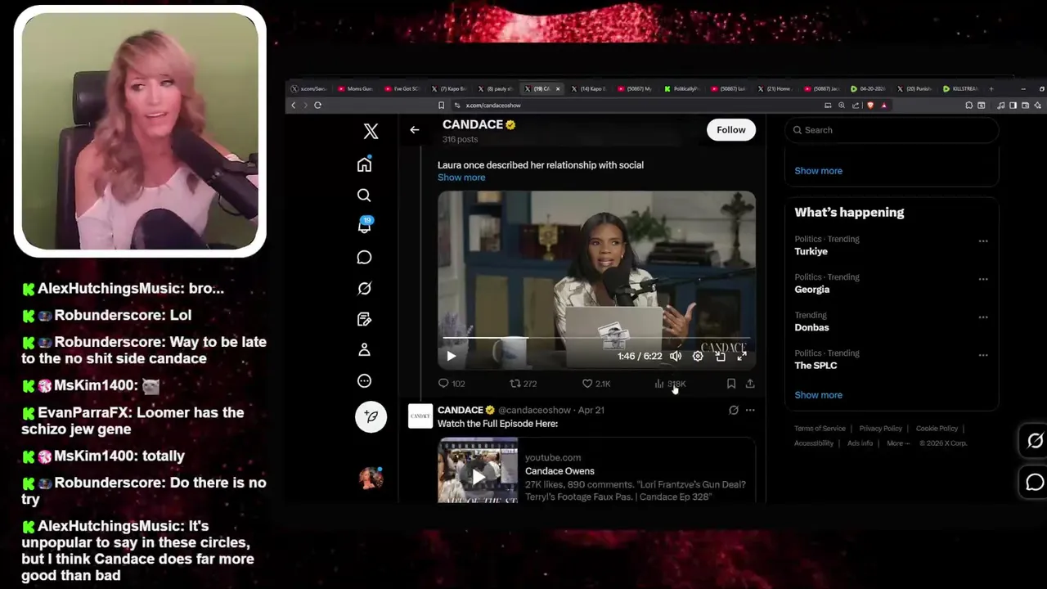This screenshot has width=1047, height=589.
Task: Show more trends under What's happening
Action: (x=818, y=395)
